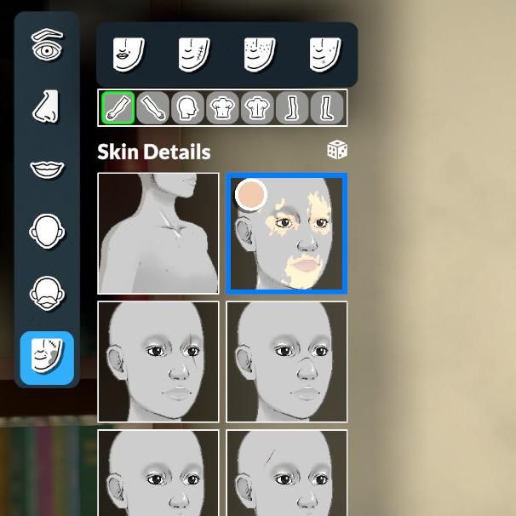This screenshot has width=516, height=516.
Task: Open the lips category in sidebar
Action: point(47,169)
